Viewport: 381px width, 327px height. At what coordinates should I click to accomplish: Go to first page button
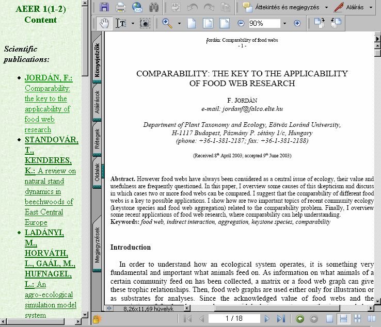187,318
